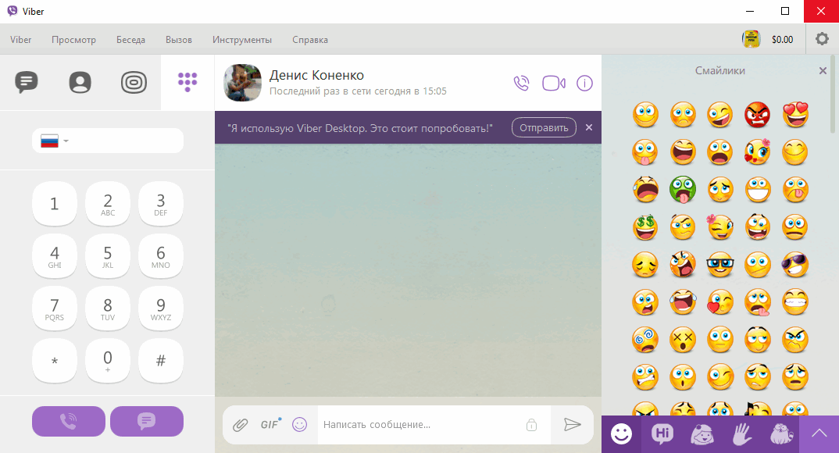839x453 pixels.
Task: Attach a file with the paperclip icon
Action: pyautogui.click(x=241, y=425)
